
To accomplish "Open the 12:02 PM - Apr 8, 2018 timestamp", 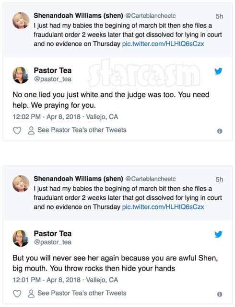I will 47,117.
